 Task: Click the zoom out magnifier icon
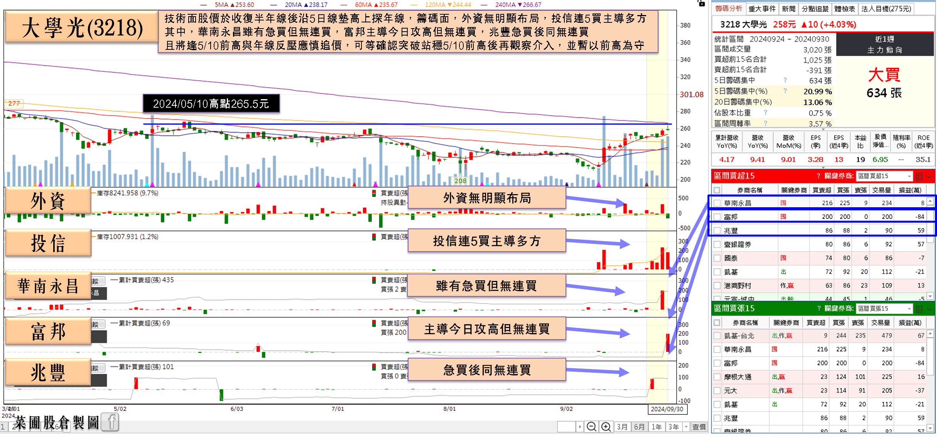click(x=591, y=426)
